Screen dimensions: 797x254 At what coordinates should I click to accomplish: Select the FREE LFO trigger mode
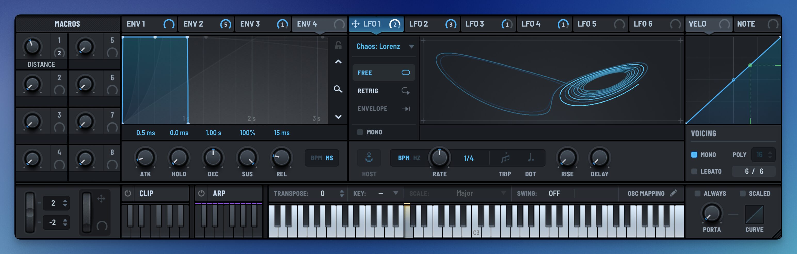(384, 73)
